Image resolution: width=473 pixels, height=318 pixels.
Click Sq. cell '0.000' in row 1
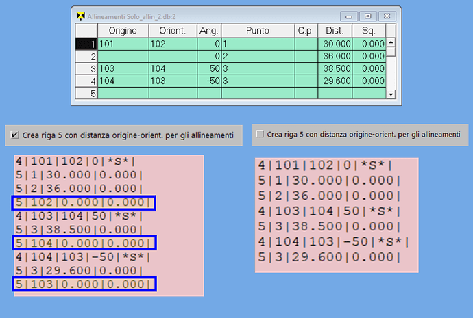pos(369,44)
